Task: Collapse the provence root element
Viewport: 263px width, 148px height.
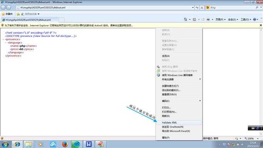Action: click(x=3, y=39)
